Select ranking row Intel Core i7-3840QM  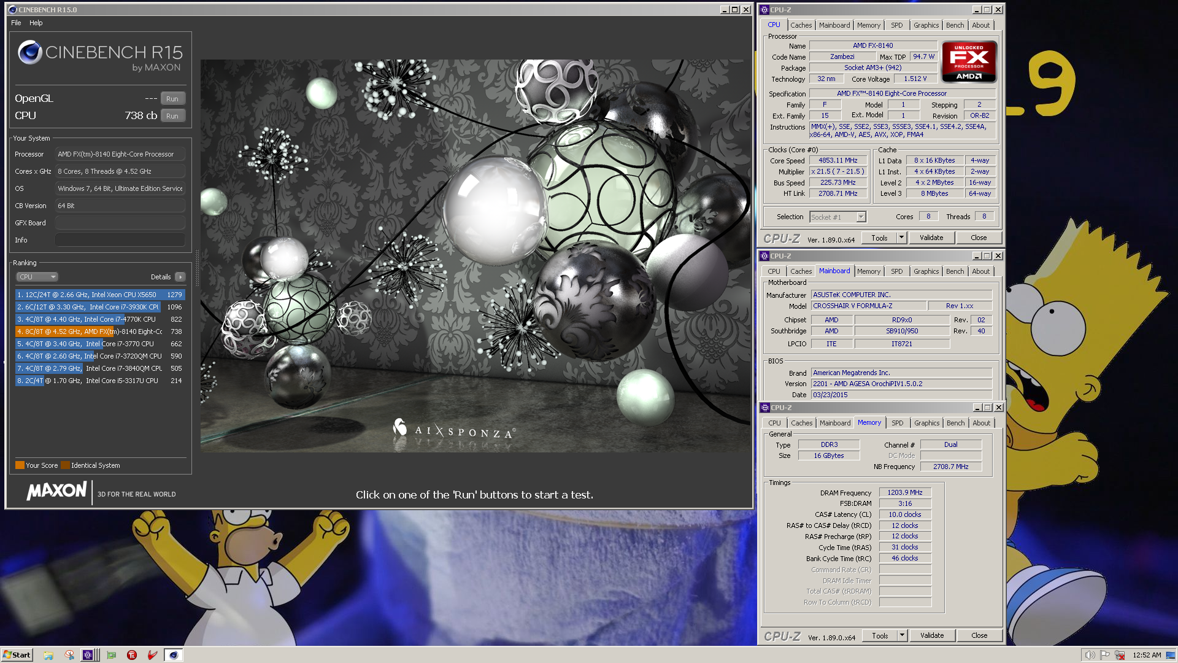pyautogui.click(x=99, y=368)
